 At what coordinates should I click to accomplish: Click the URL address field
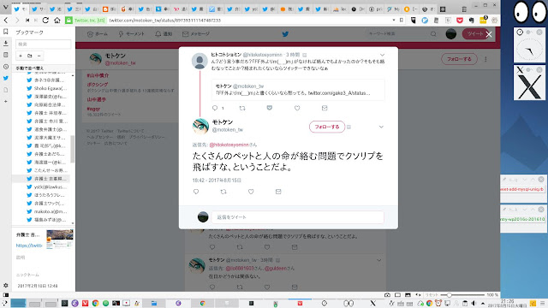pyautogui.click(x=248, y=21)
